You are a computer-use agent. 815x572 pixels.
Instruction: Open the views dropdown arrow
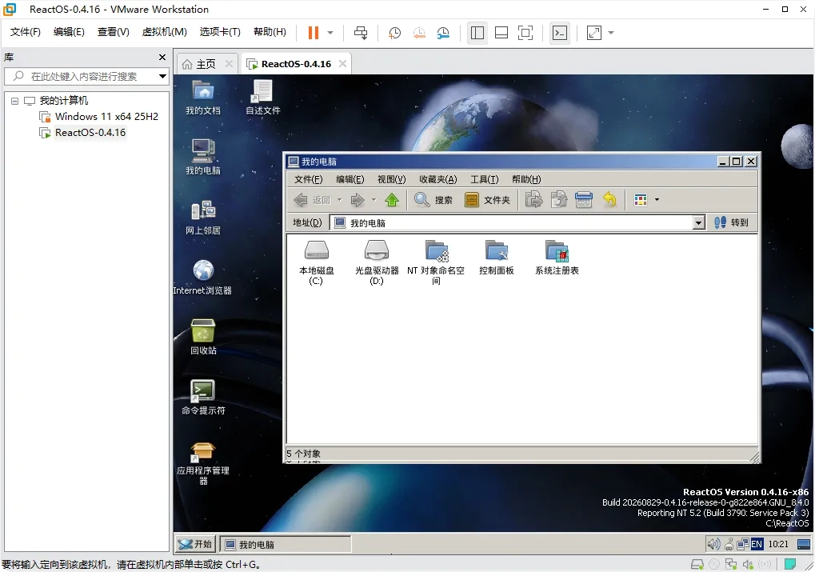coord(657,200)
